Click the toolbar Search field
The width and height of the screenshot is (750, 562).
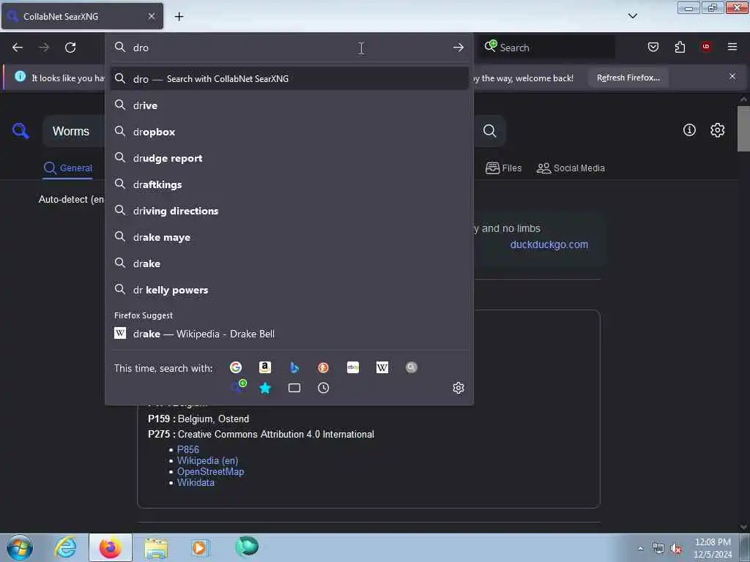click(547, 48)
